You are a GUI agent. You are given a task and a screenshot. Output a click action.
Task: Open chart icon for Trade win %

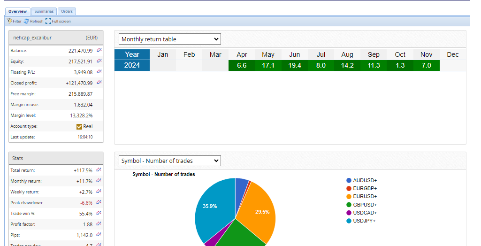click(99, 213)
